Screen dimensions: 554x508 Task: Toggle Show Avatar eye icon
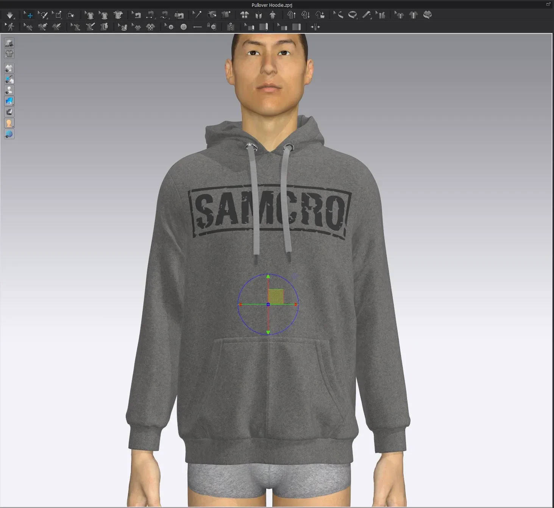pyautogui.click(x=9, y=90)
